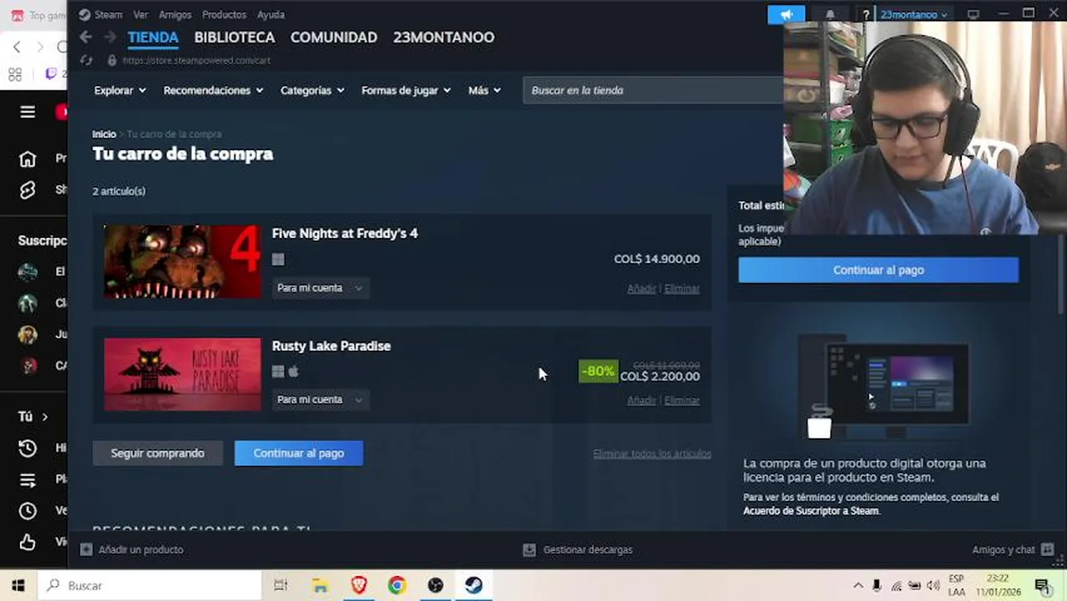Viewport: 1067px width, 601px height.
Task: Launch Brave browser from the taskbar
Action: (x=359, y=585)
